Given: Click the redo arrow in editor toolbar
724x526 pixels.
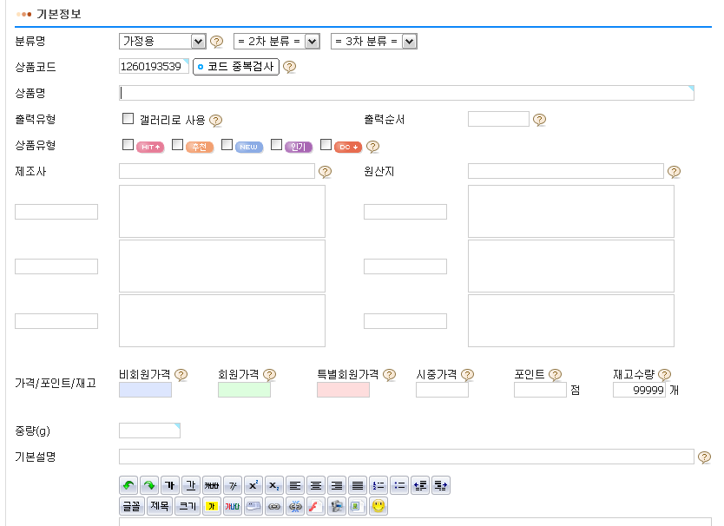Looking at the screenshot, I should (149, 486).
